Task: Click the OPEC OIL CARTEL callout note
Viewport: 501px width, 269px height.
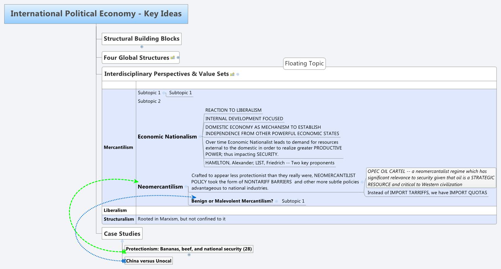Action: [x=431, y=178]
